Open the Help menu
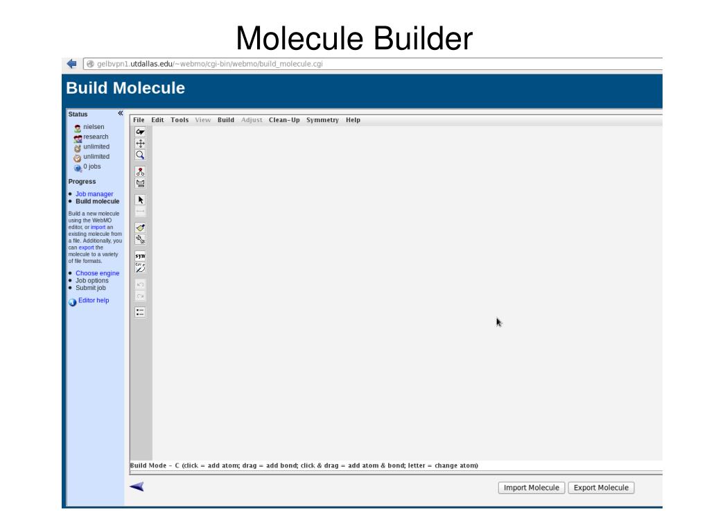709x532 pixels. pyautogui.click(x=353, y=120)
